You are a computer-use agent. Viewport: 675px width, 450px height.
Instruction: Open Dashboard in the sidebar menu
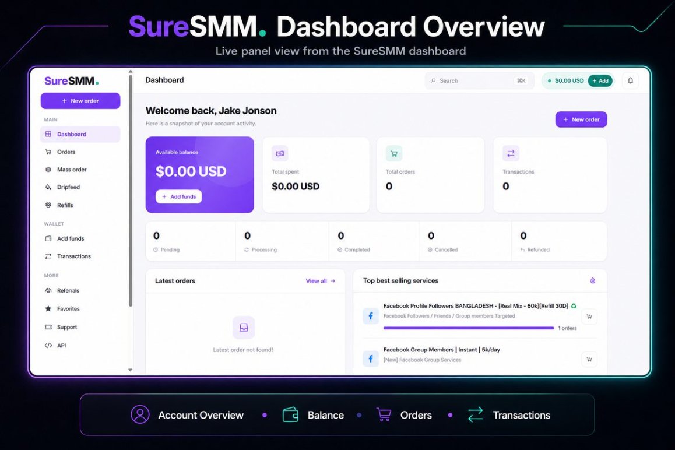tap(80, 134)
